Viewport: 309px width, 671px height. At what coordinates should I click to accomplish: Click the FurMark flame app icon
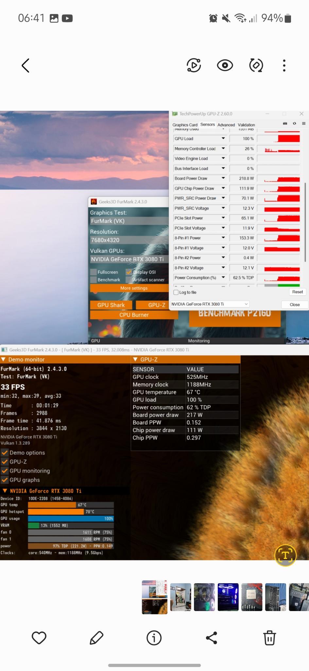pos(94,201)
